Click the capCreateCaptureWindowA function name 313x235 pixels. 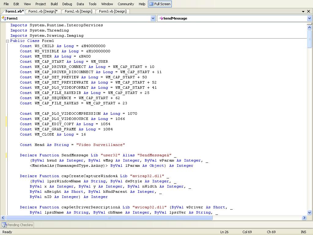click(90, 176)
